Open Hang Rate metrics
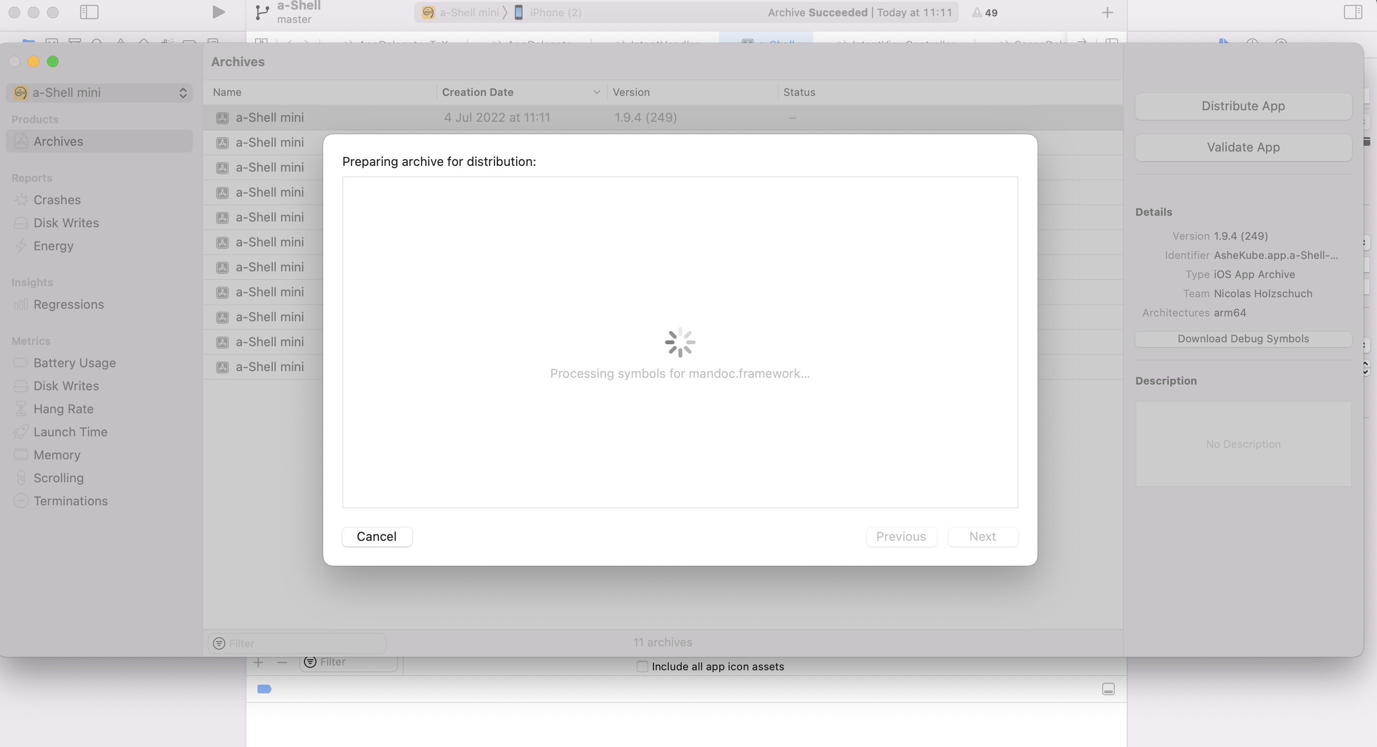 coord(64,409)
